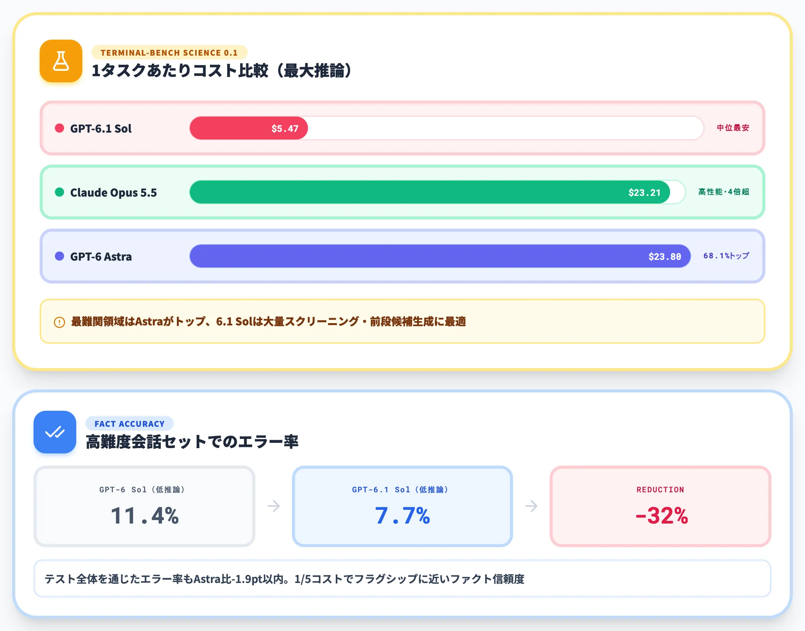Click the GPT-6.1 Sol (低推論) card label
Image resolution: width=805 pixels, height=631 pixels.
tap(400, 490)
